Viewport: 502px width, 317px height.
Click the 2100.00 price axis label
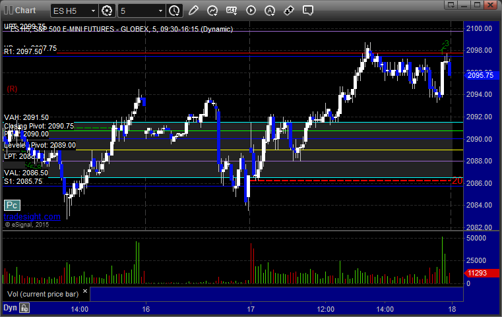480,28
